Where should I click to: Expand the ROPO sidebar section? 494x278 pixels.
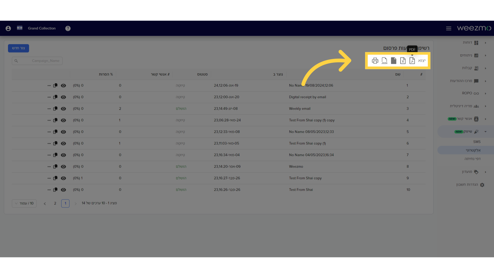coord(486,93)
